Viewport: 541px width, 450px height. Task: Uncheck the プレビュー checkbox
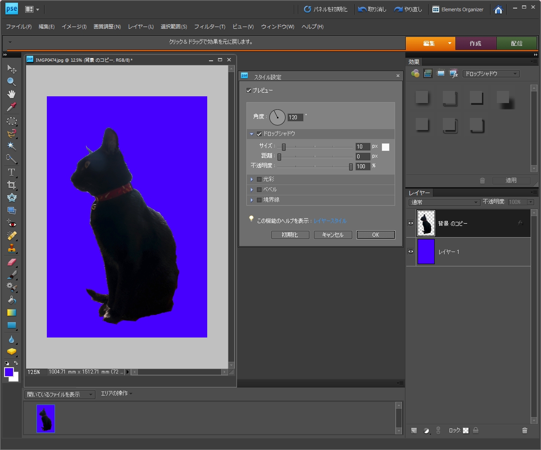249,90
